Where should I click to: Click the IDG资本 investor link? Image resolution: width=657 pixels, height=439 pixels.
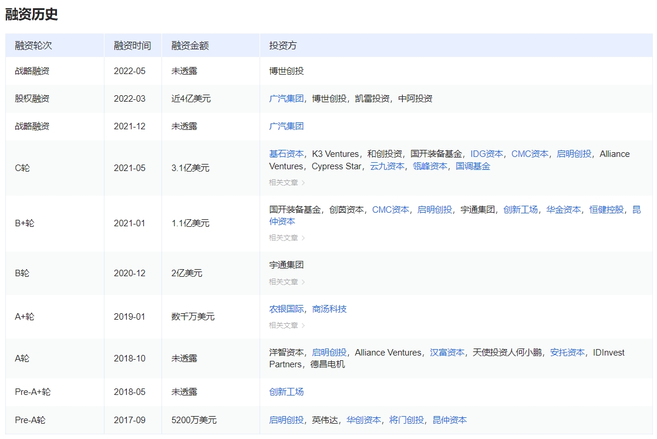[486, 154]
